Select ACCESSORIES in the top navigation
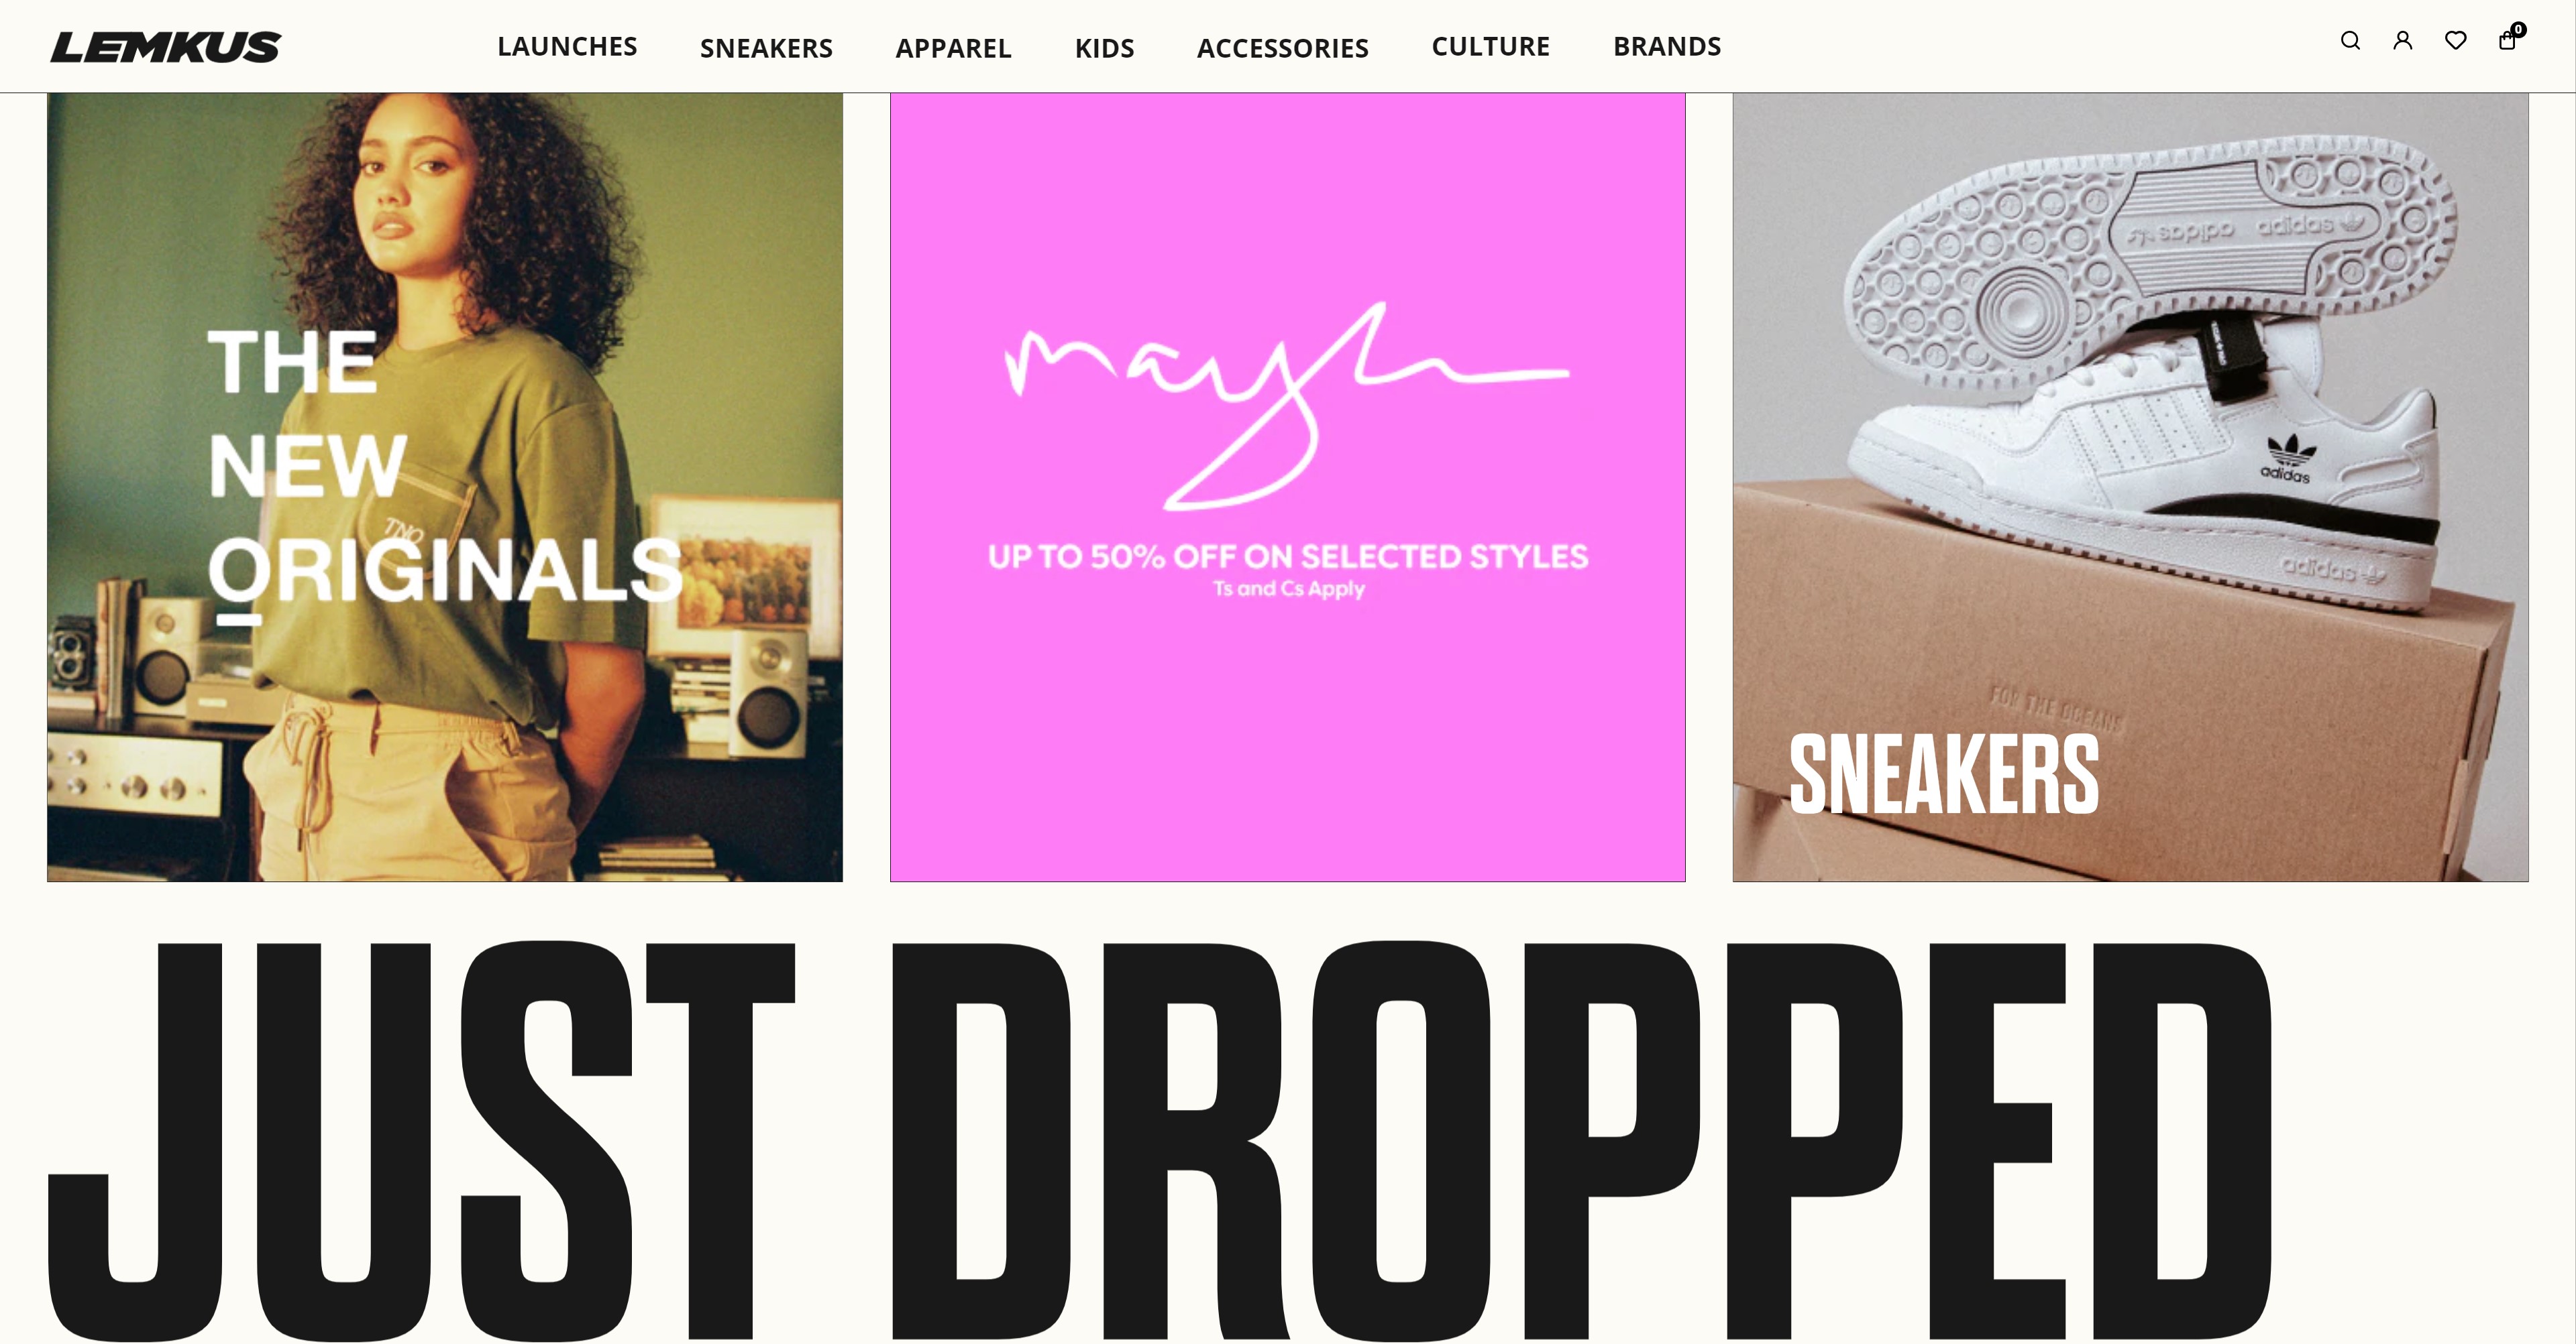This screenshot has width=2576, height=1344. 1282,48
